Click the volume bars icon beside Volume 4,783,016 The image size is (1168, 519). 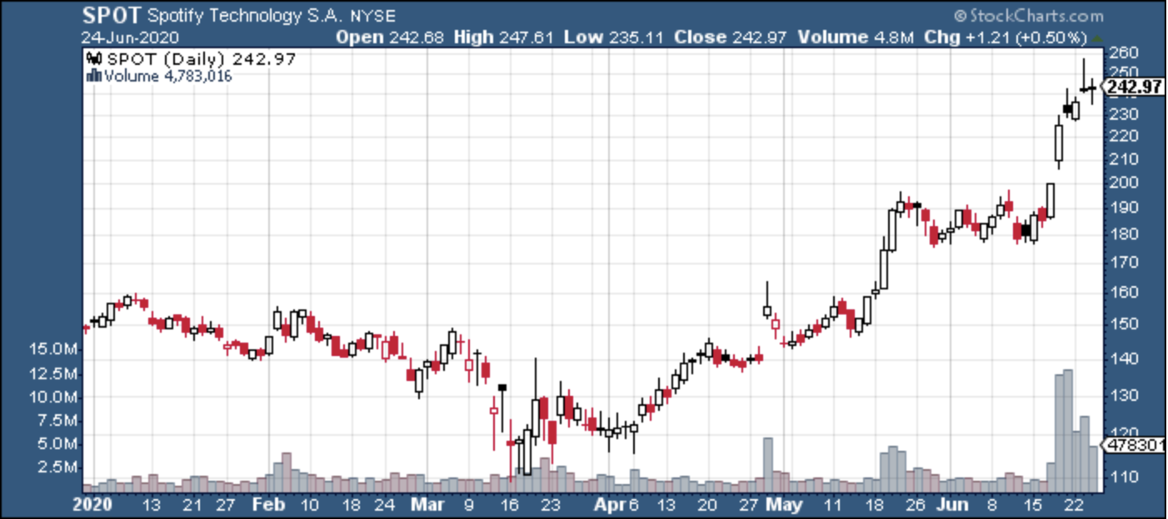pos(93,77)
